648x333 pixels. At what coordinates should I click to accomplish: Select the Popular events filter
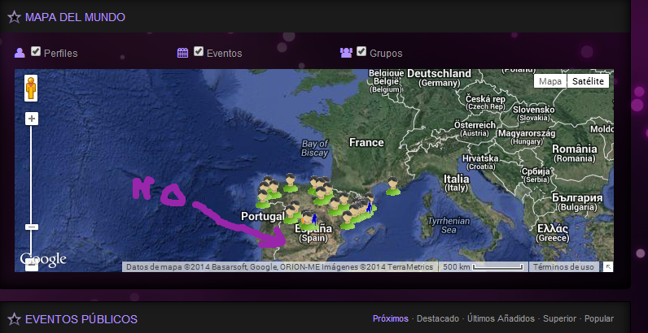point(599,319)
